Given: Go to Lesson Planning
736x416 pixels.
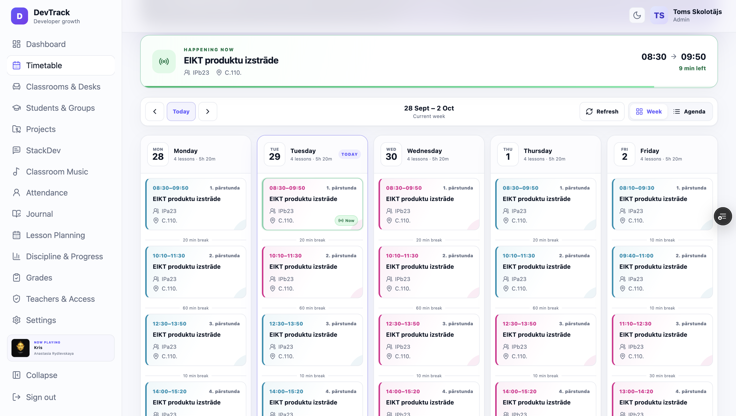Looking at the screenshot, I should click(61, 235).
